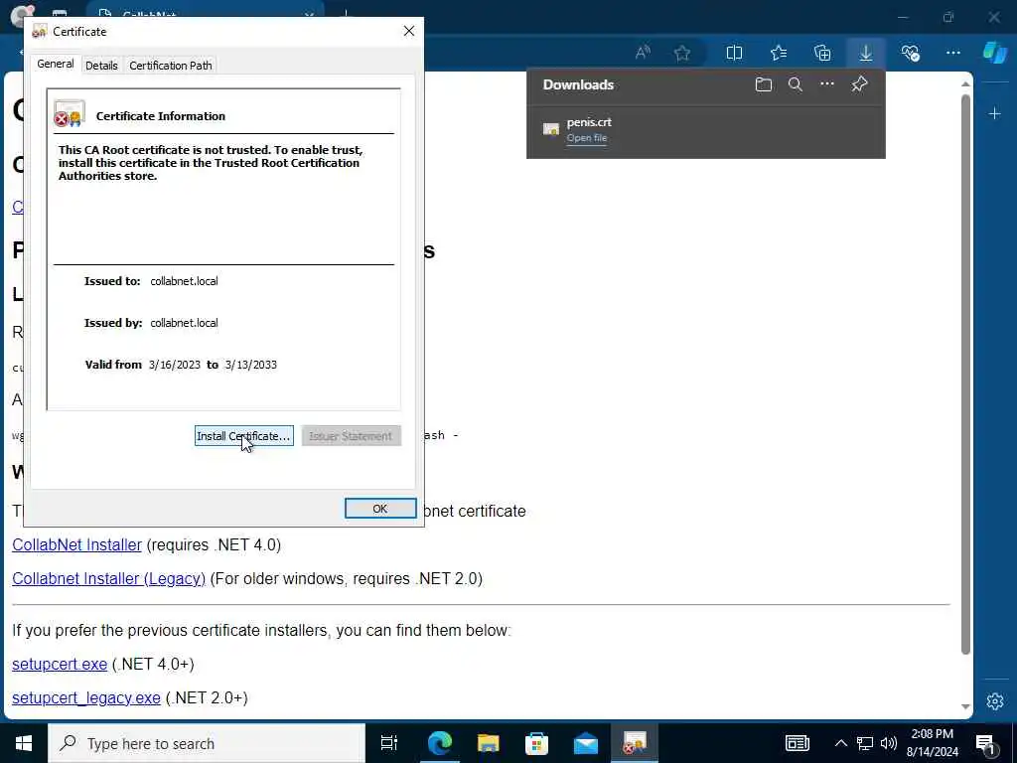
Task: Open Microsoft Store from taskbar
Action: pos(536,743)
